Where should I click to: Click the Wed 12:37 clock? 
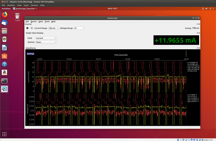coord(112,8)
